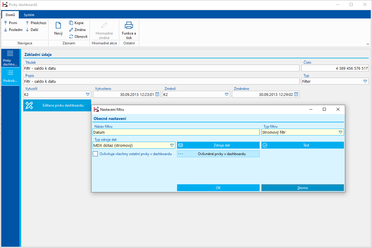372x248 pixels.
Task: Click into the Název filtru field
Action: point(176,132)
